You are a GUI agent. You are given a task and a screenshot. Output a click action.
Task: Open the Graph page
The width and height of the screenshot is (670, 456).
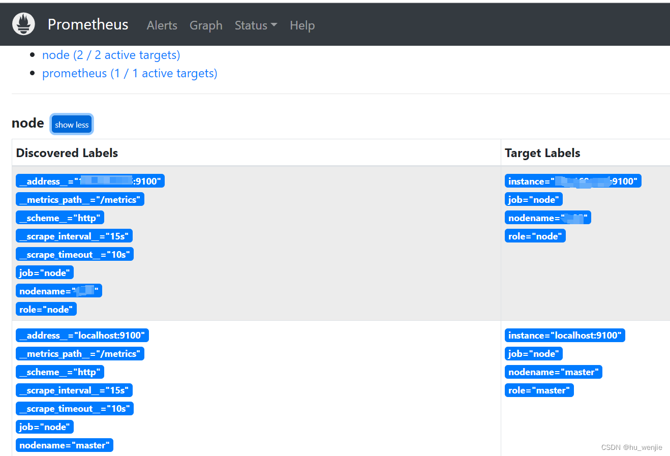[x=206, y=25]
